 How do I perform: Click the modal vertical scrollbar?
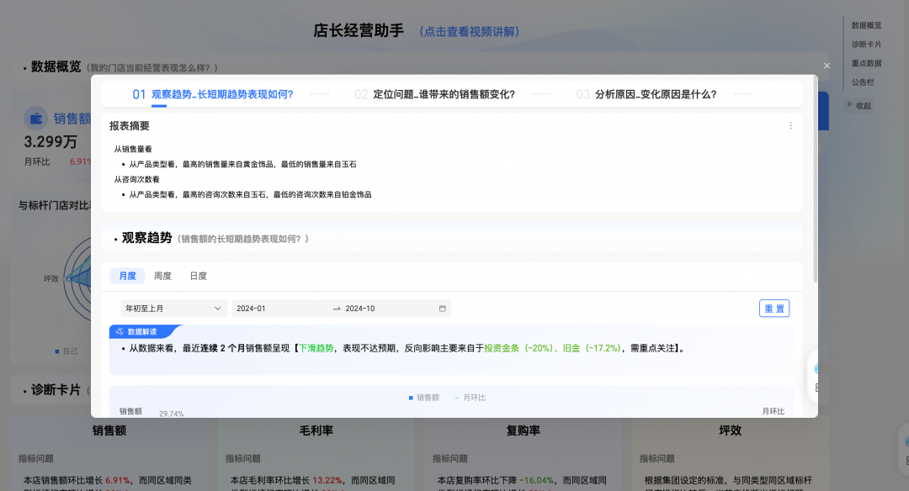point(815,179)
